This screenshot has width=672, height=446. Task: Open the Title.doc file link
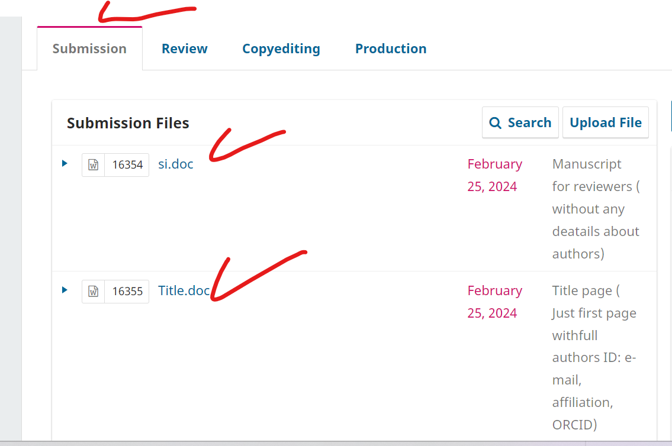tap(184, 290)
